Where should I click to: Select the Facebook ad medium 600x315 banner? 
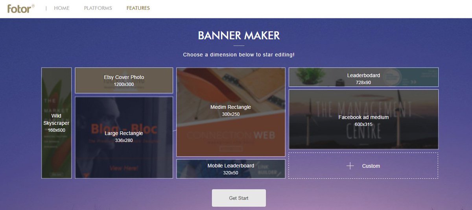[x=363, y=119]
